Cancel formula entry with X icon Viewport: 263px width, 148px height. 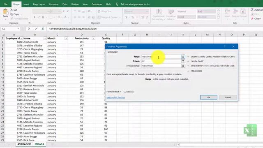coord(29,29)
